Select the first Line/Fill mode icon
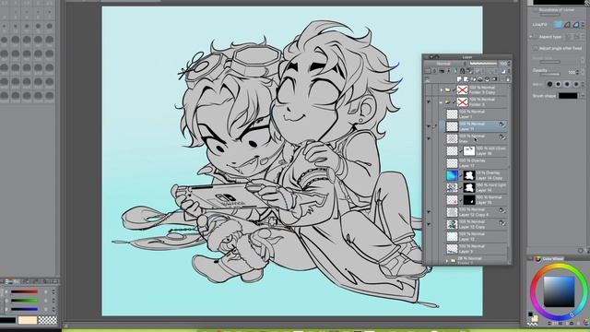 tap(557, 25)
